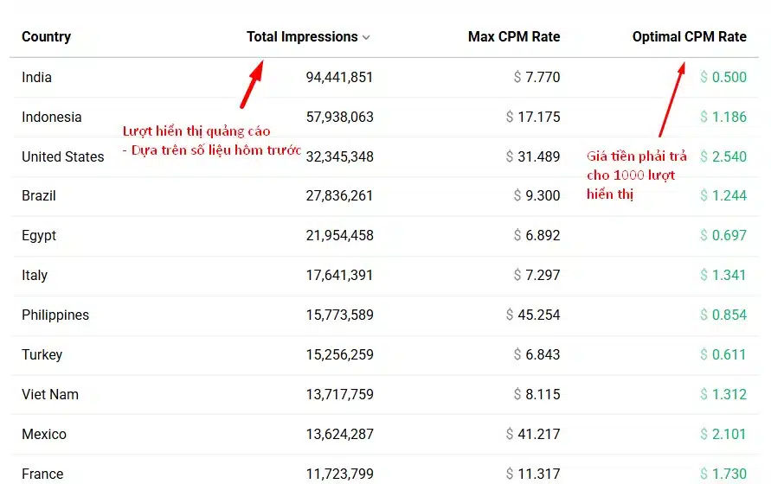Select the Max CPM Rate header

pyautogui.click(x=513, y=37)
